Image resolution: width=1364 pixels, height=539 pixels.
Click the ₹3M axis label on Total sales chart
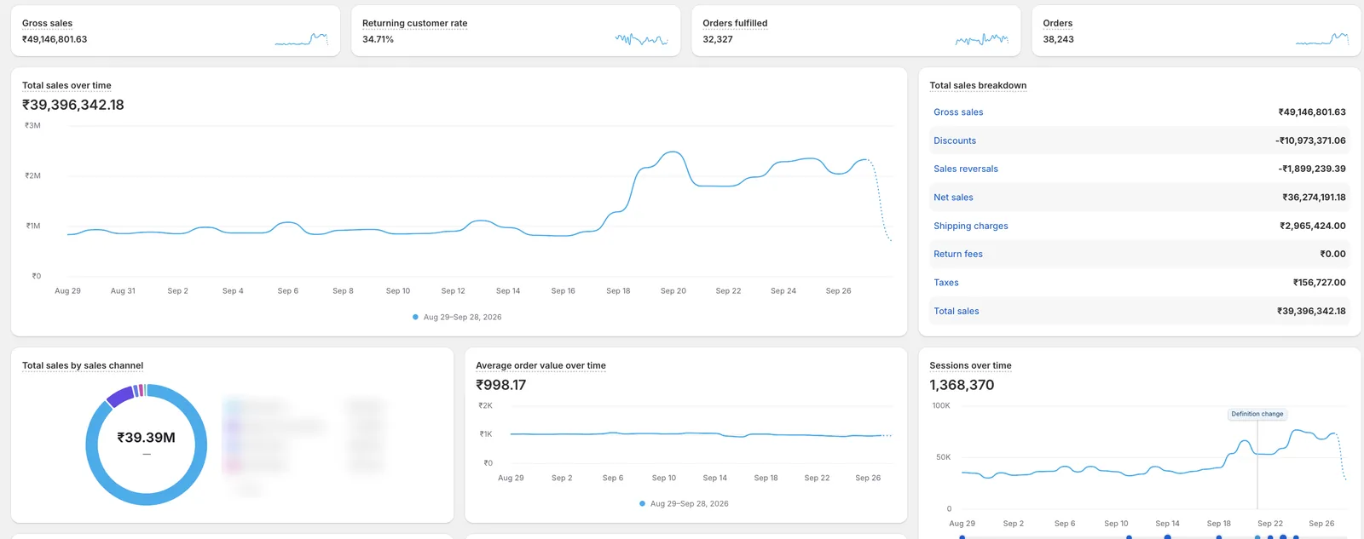(x=32, y=125)
